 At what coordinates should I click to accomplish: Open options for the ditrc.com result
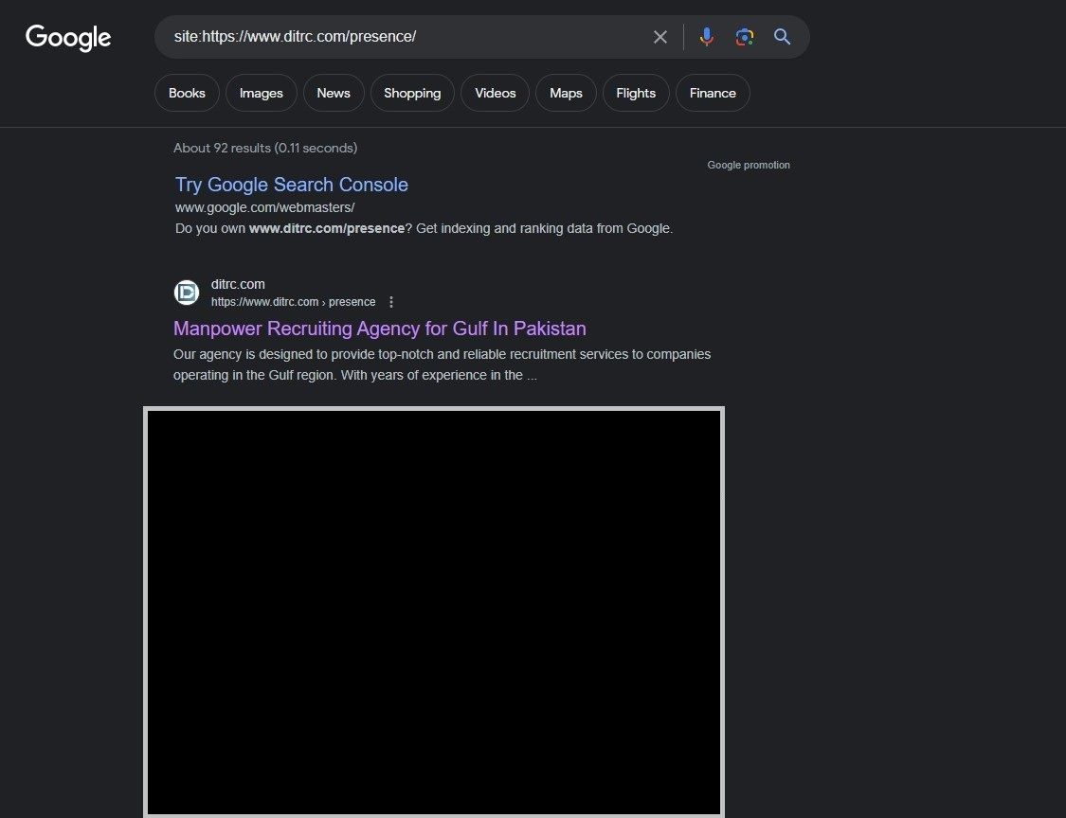click(x=391, y=301)
